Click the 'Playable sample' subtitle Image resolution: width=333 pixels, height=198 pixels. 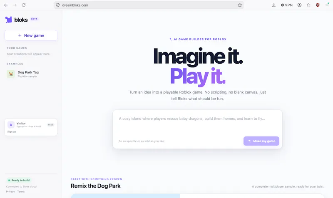point(27,77)
